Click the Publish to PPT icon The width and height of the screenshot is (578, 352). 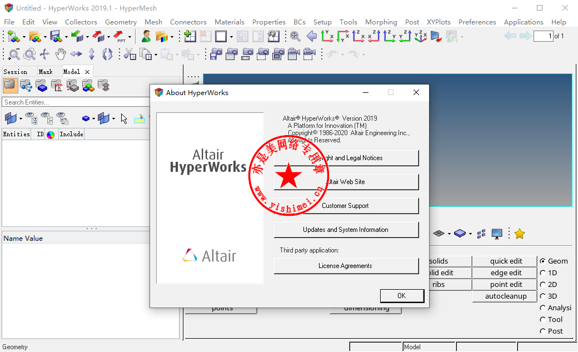coord(119,37)
